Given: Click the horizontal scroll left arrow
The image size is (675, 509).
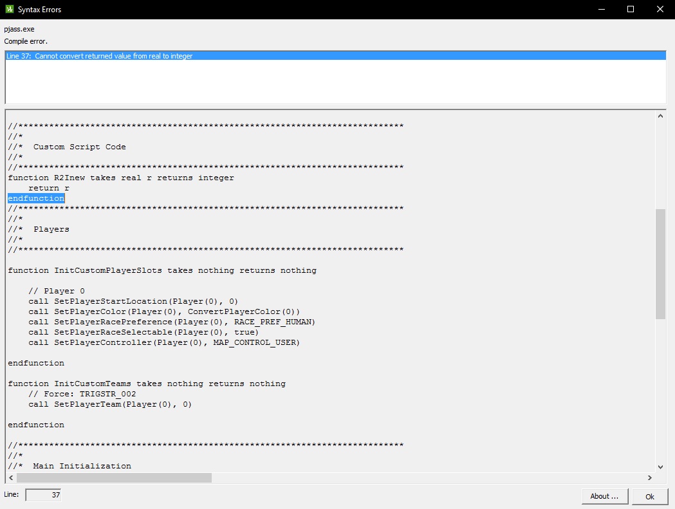Looking at the screenshot, I should point(11,477).
